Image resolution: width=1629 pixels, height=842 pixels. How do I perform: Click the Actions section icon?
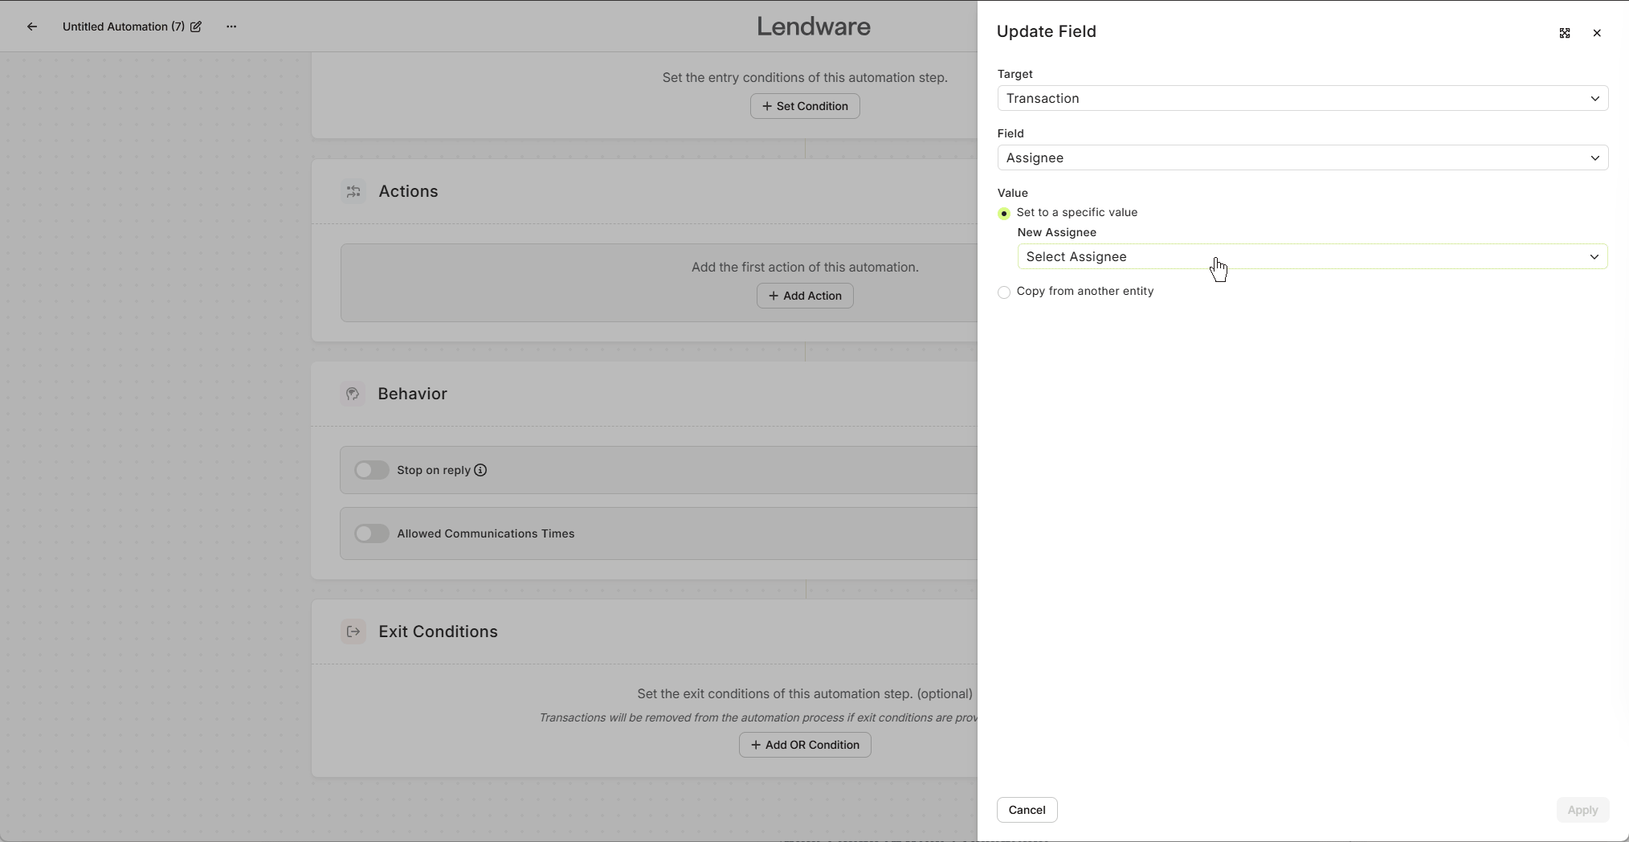353,191
